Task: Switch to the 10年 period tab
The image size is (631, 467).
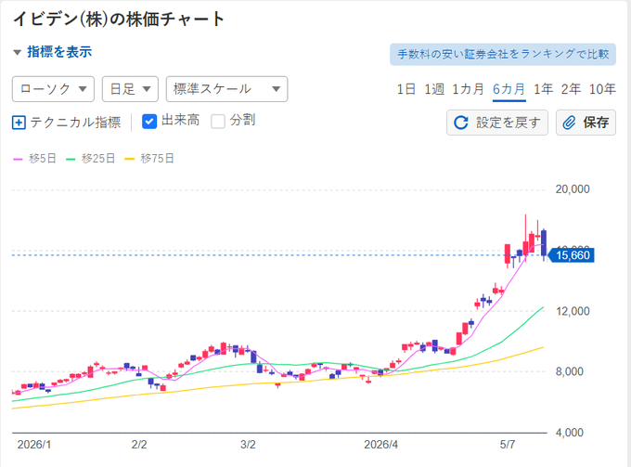Action: click(602, 89)
